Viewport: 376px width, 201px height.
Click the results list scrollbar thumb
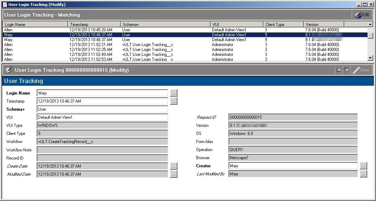370,35
